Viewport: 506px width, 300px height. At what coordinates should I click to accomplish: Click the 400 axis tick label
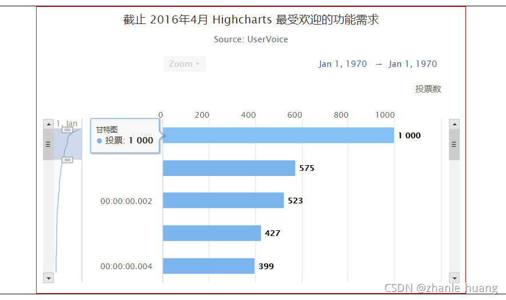click(x=249, y=115)
